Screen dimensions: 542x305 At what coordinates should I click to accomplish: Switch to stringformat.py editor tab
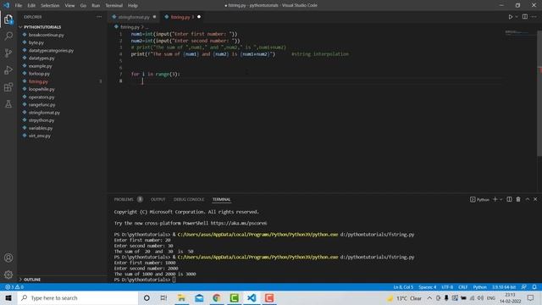click(x=134, y=17)
